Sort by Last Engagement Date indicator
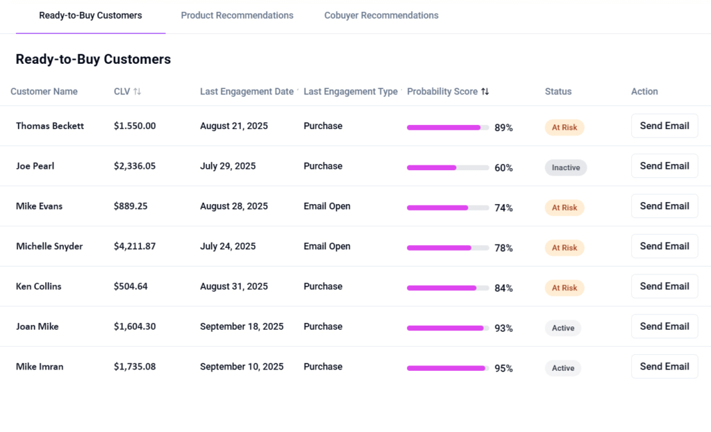The width and height of the screenshot is (711, 432). (x=298, y=91)
